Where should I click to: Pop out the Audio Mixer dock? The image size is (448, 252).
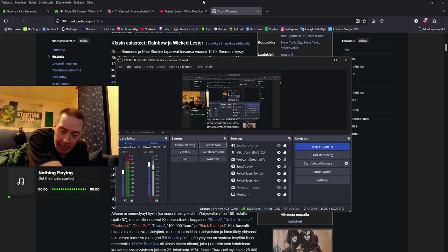166,139
